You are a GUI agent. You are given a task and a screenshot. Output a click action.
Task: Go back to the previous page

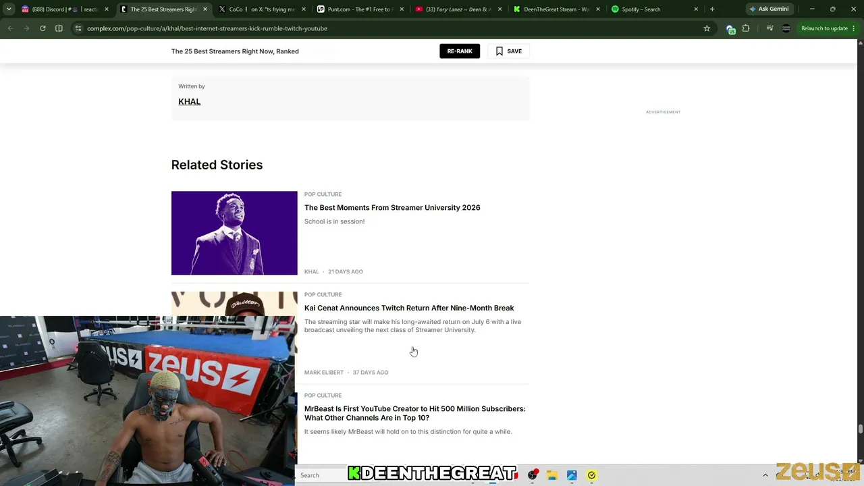click(10, 28)
